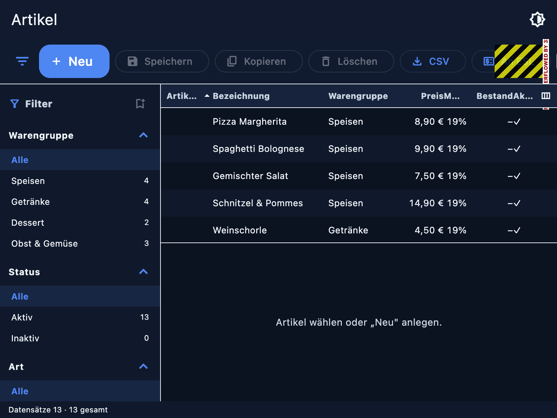
Task: Open the filter list toolbar icon
Action: [x=22, y=61]
